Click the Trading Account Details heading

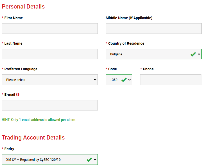(33, 137)
